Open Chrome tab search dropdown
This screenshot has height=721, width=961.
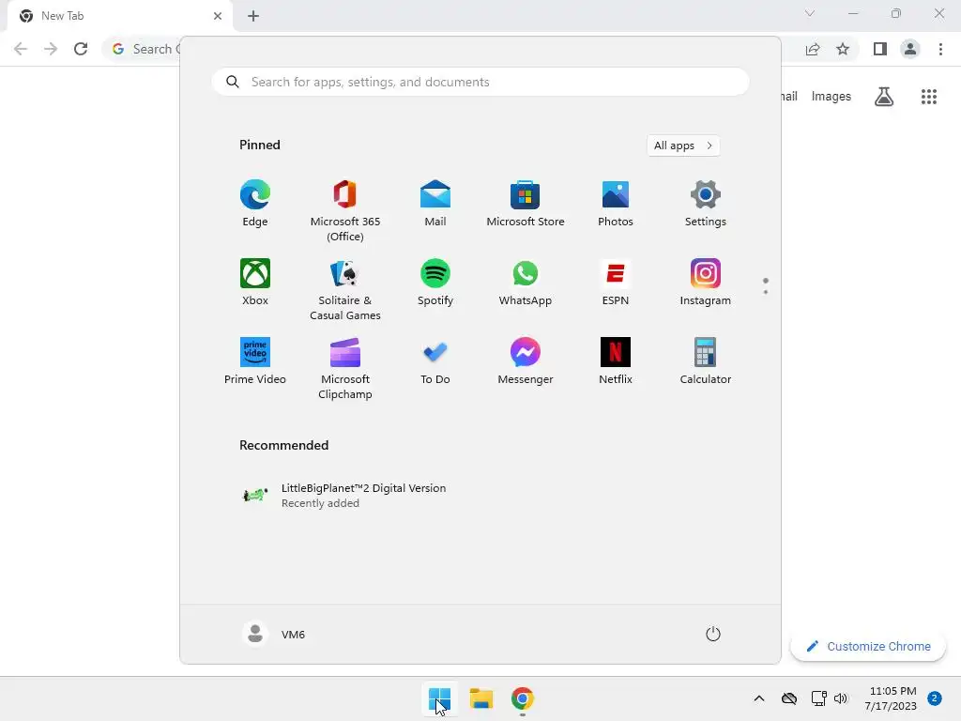810,13
